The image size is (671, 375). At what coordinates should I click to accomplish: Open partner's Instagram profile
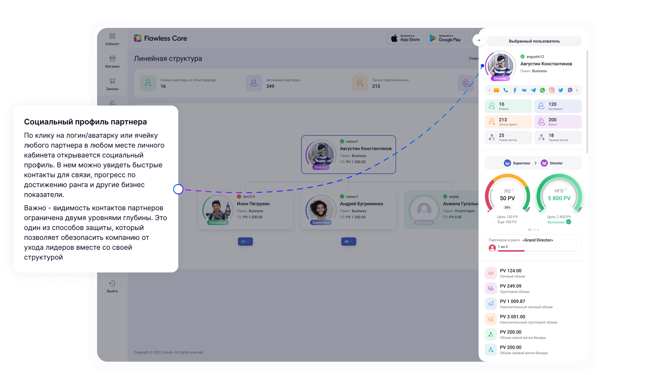[x=551, y=90]
